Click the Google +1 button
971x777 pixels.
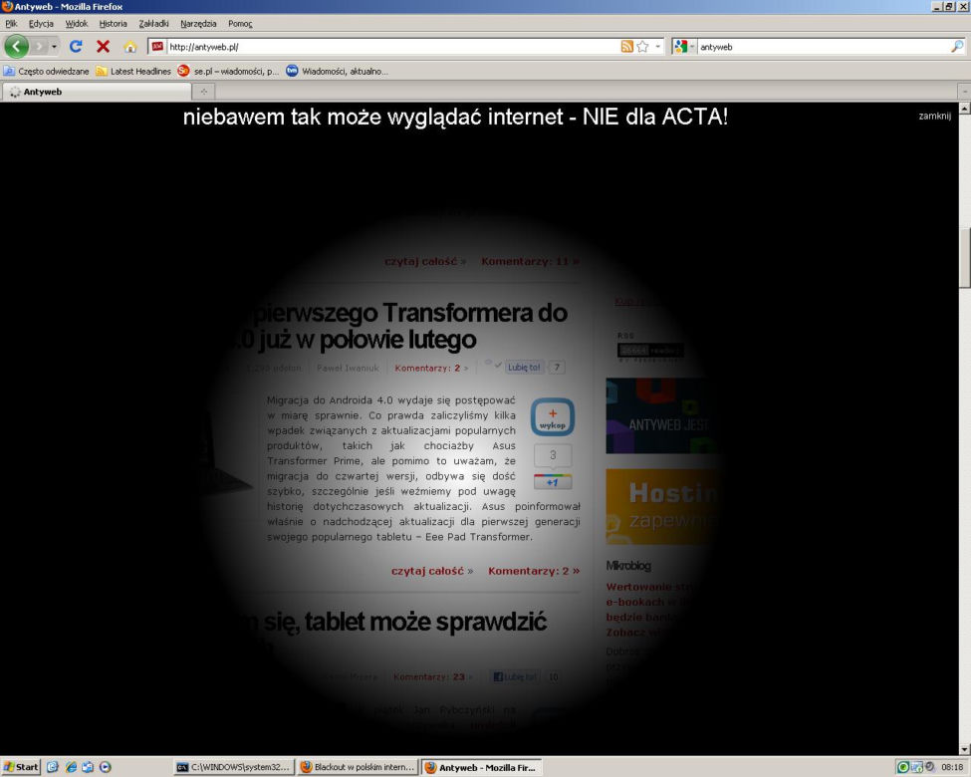coord(553,481)
